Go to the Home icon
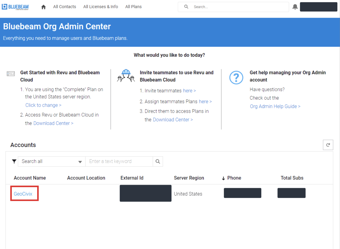The image size is (340, 249). coord(44,7)
